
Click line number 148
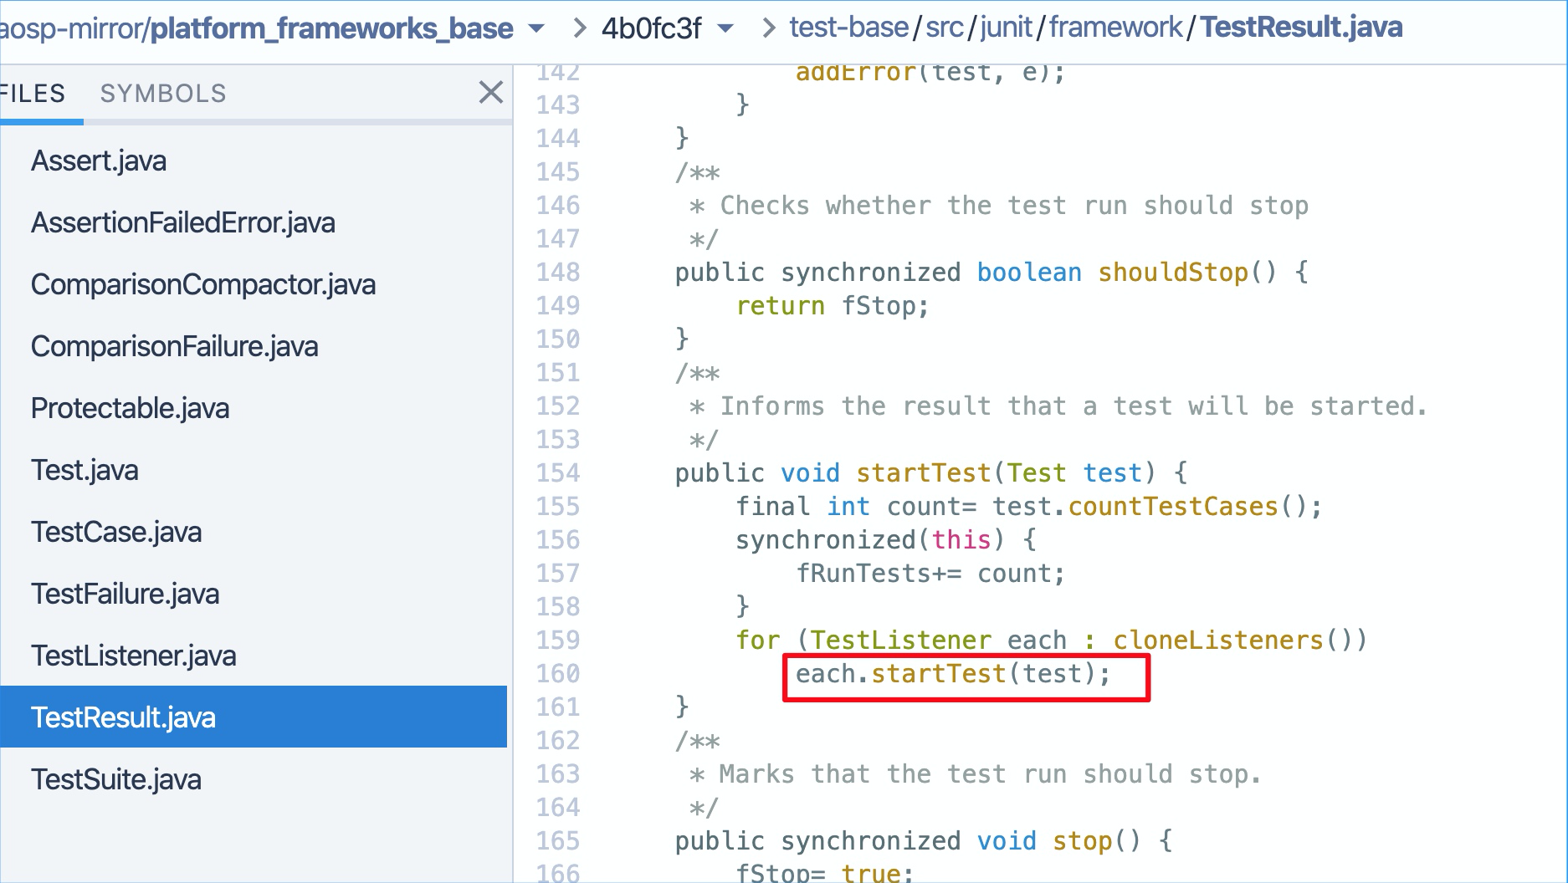point(558,273)
